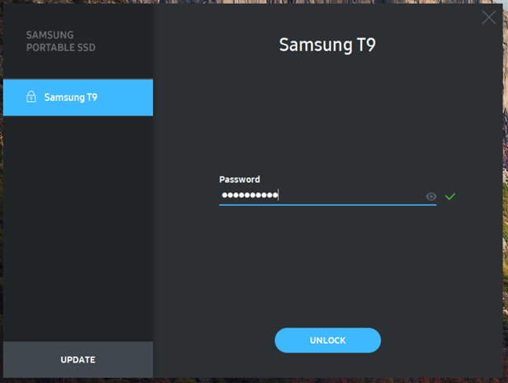The width and height of the screenshot is (508, 383).
Task: Click the Password field label
Action: pos(239,179)
